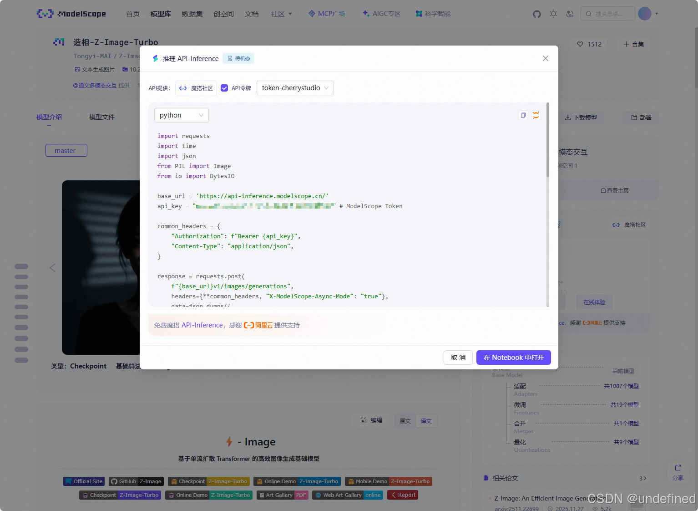This screenshot has width=698, height=511.
Task: Open the 共1087个模型 adapters link
Action: coord(621,386)
